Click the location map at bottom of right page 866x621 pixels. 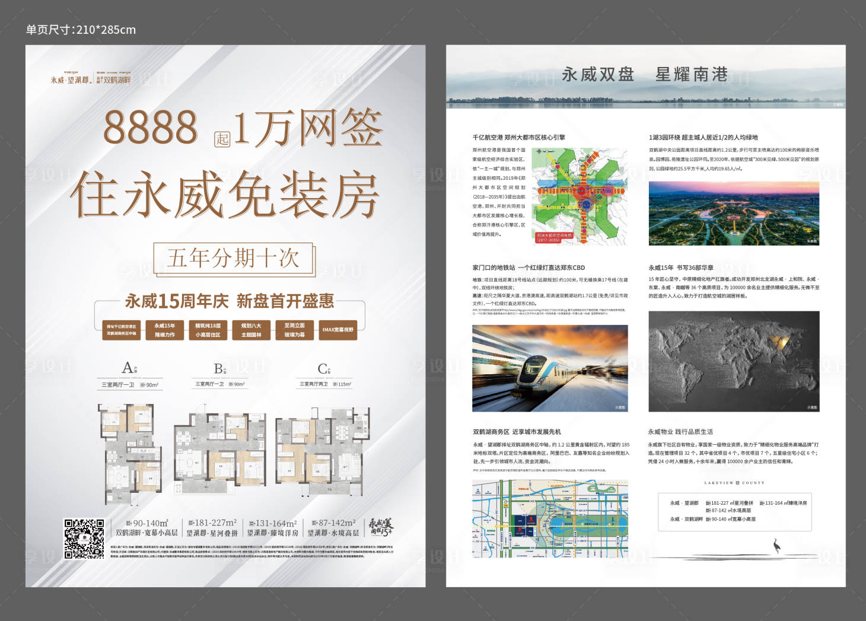(x=550, y=519)
